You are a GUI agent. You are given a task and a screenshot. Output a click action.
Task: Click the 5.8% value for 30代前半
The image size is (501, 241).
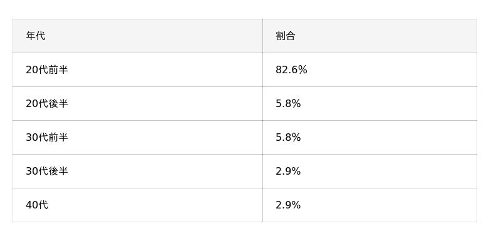288,138
